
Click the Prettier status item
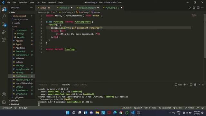click(189, 108)
